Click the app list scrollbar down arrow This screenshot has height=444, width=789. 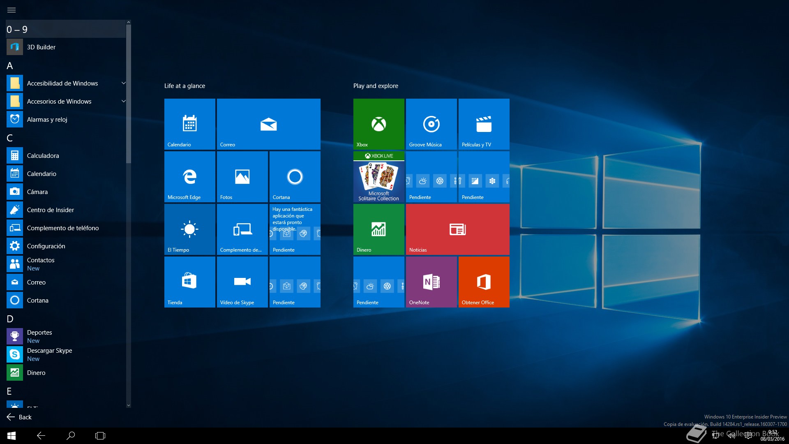tap(129, 405)
